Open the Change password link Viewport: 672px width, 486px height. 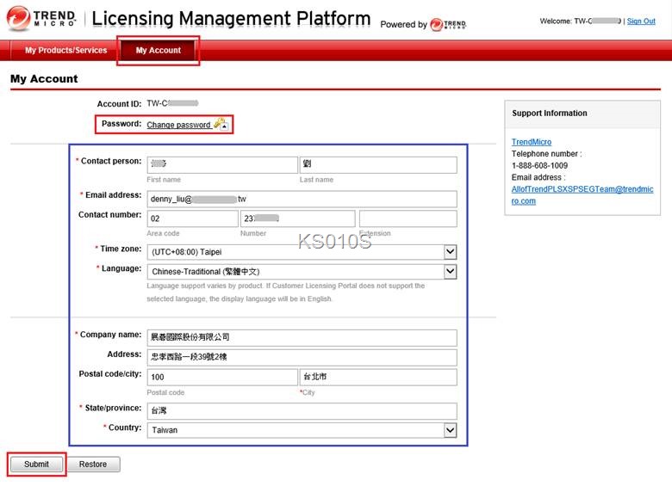[x=178, y=125]
